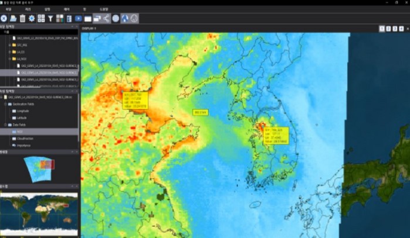The image size is (410, 238).
Task: Click the blue video play icon
Action: coord(79,19)
